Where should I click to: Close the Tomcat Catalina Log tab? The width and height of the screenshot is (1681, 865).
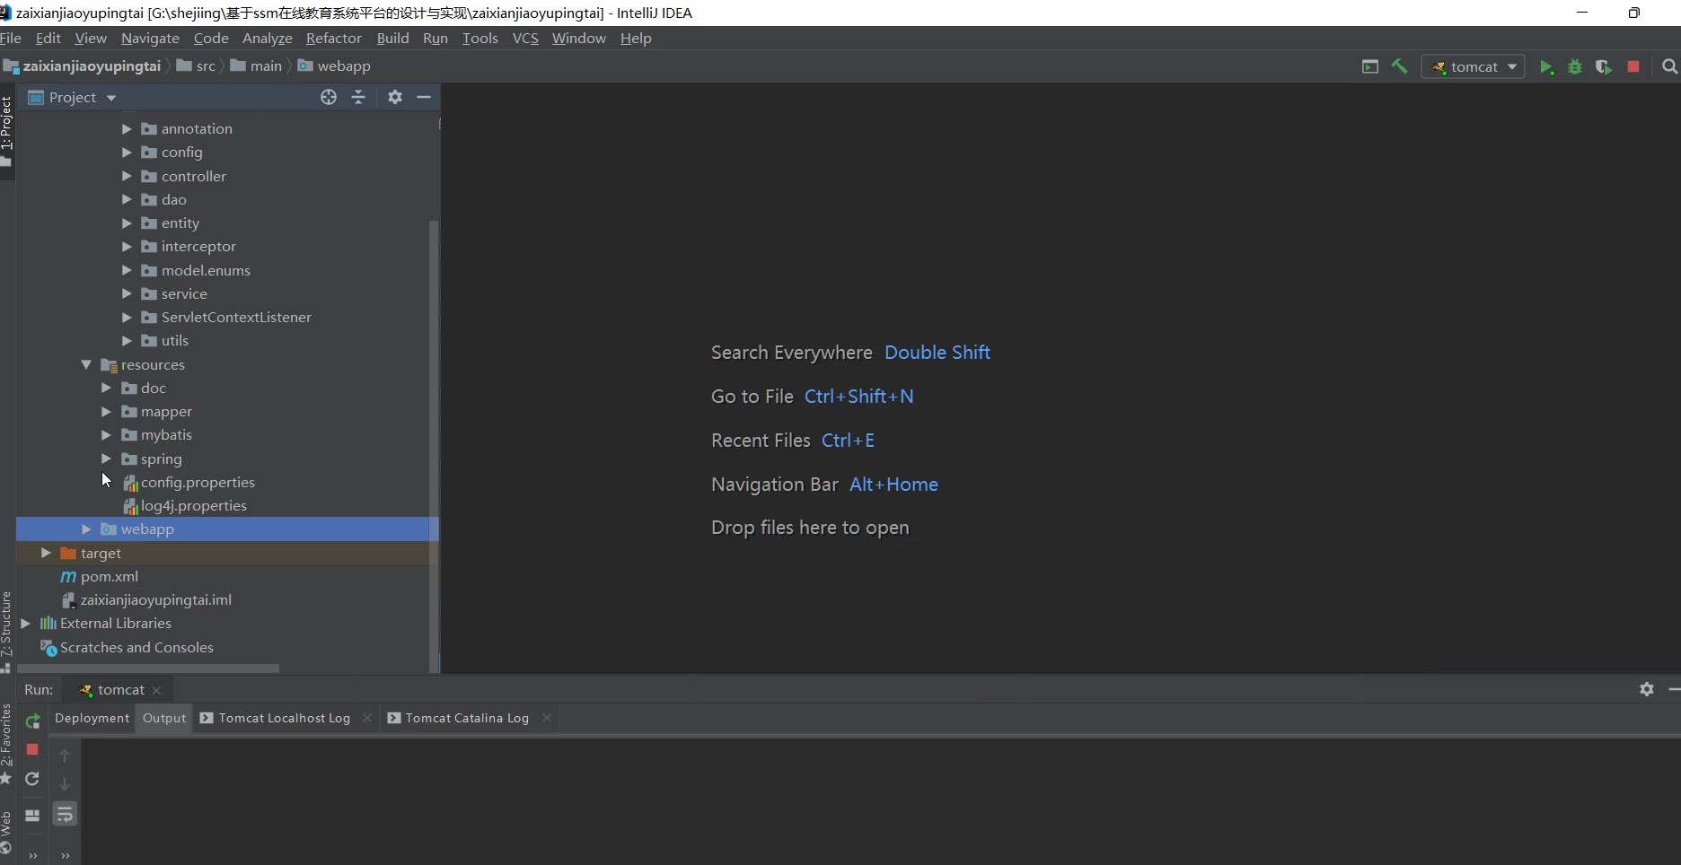tap(546, 718)
